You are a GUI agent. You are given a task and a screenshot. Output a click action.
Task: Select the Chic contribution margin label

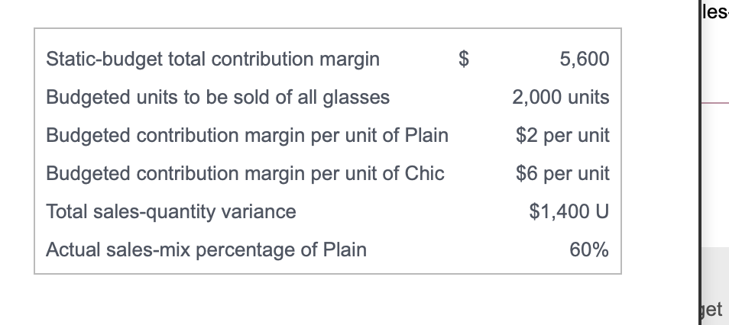(x=245, y=174)
